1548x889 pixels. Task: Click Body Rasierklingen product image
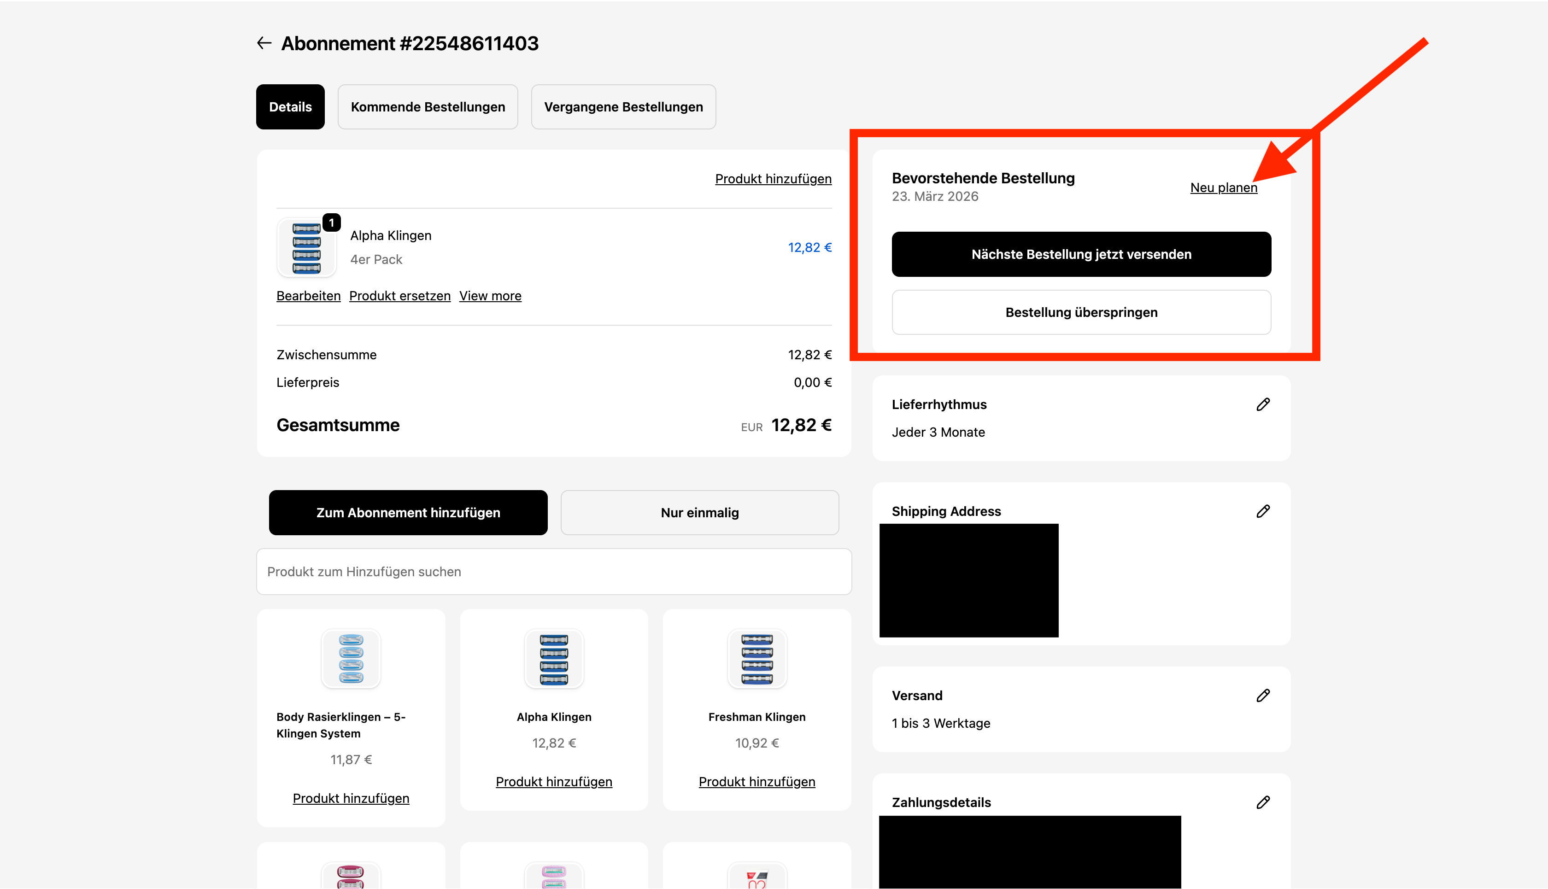click(x=351, y=659)
